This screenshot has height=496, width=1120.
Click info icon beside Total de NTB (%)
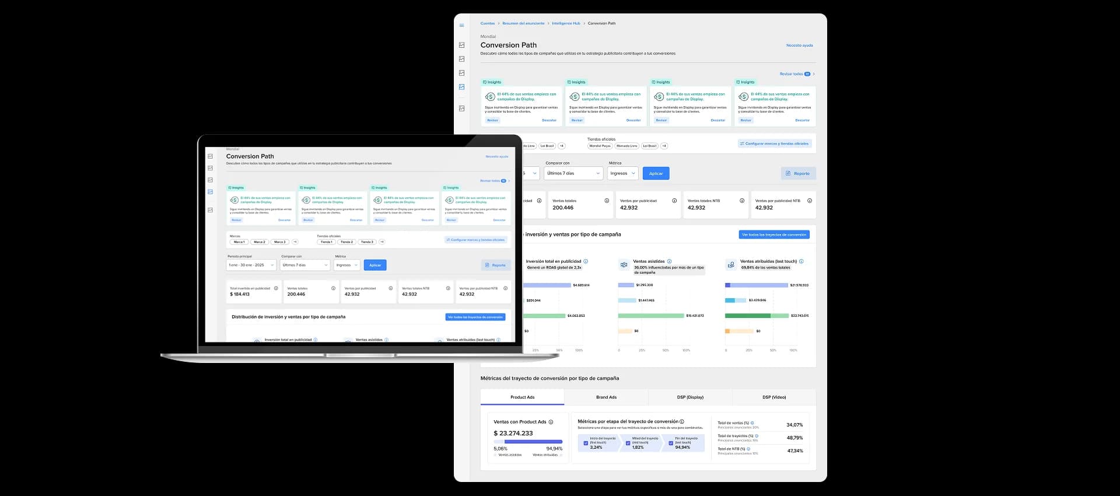748,449
